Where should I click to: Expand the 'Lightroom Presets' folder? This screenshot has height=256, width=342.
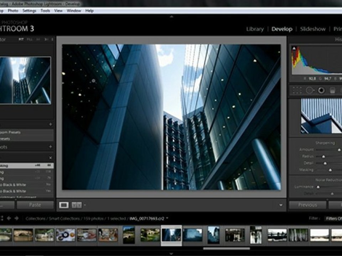(27, 132)
